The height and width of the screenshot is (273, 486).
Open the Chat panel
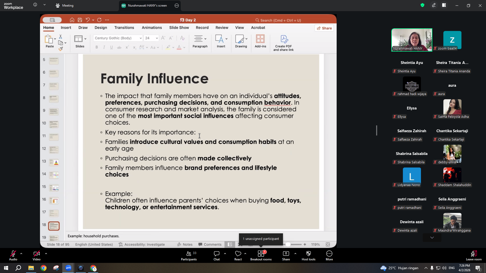pyautogui.click(x=216, y=255)
